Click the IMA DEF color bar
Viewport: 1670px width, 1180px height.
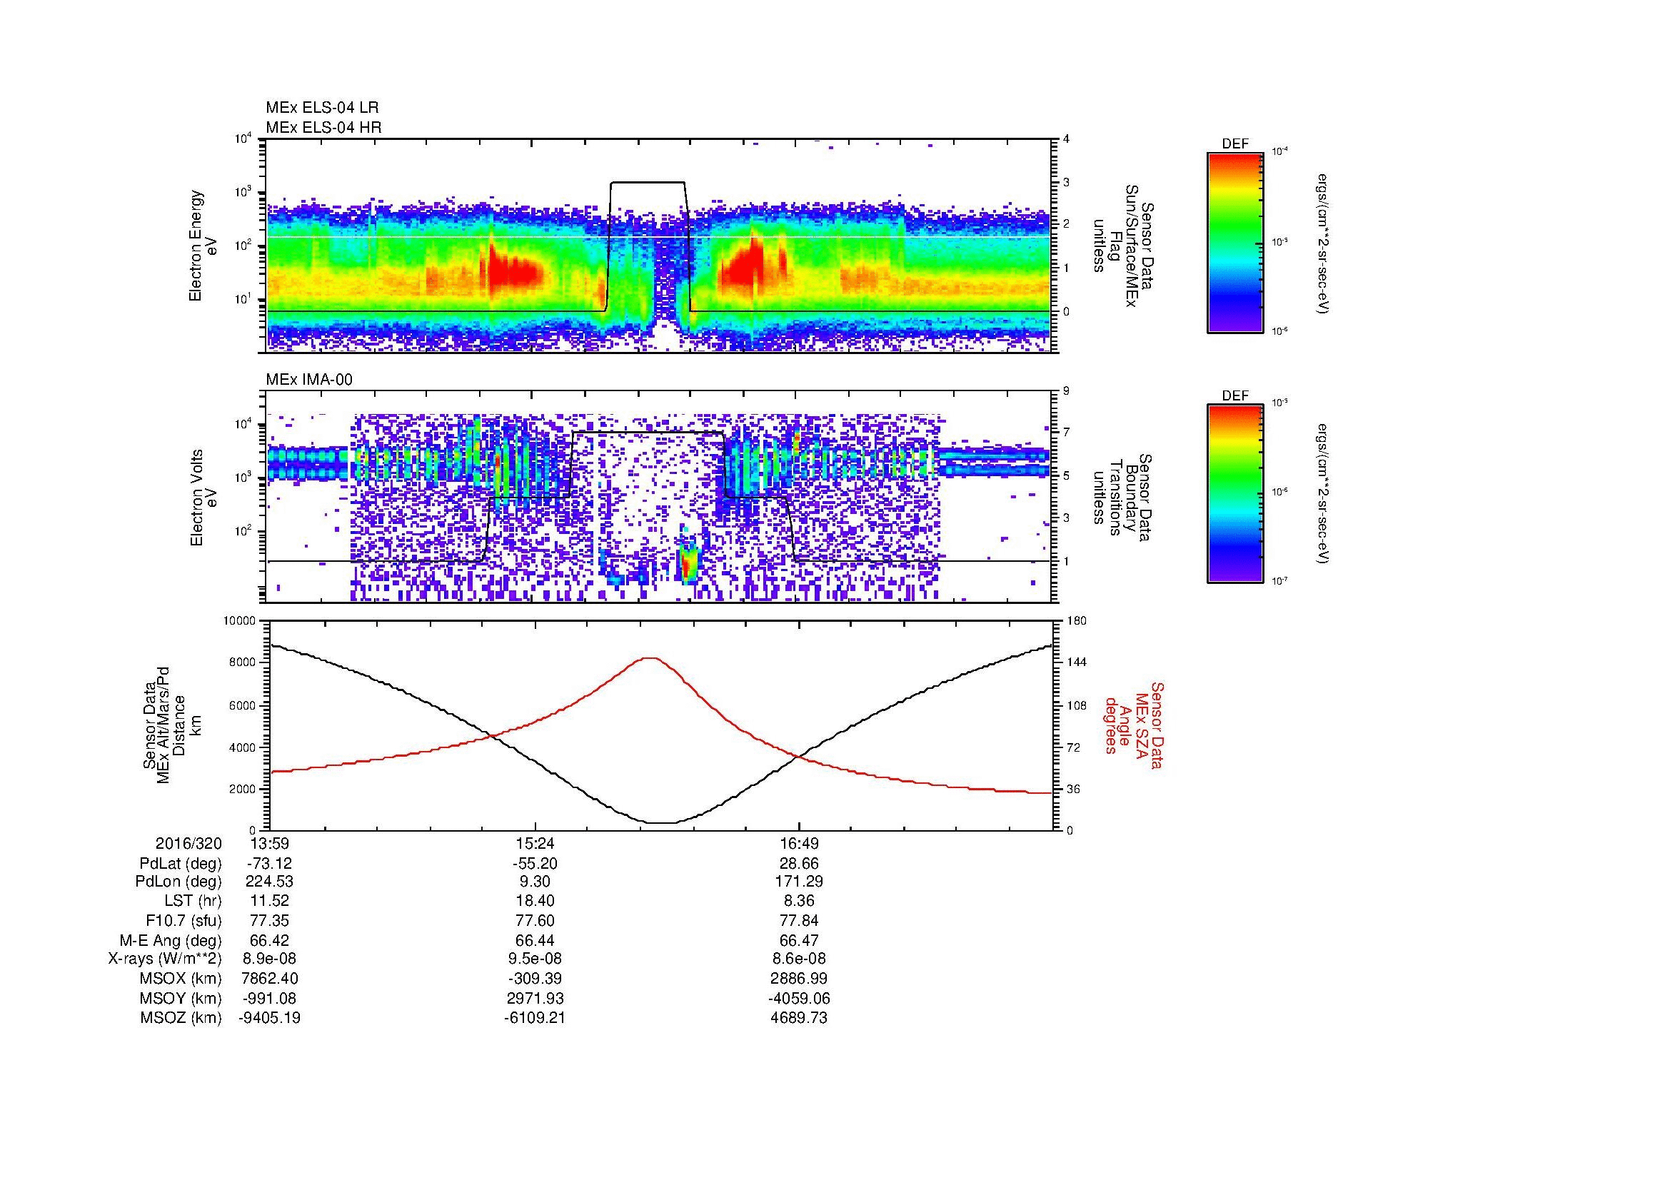click(1235, 494)
